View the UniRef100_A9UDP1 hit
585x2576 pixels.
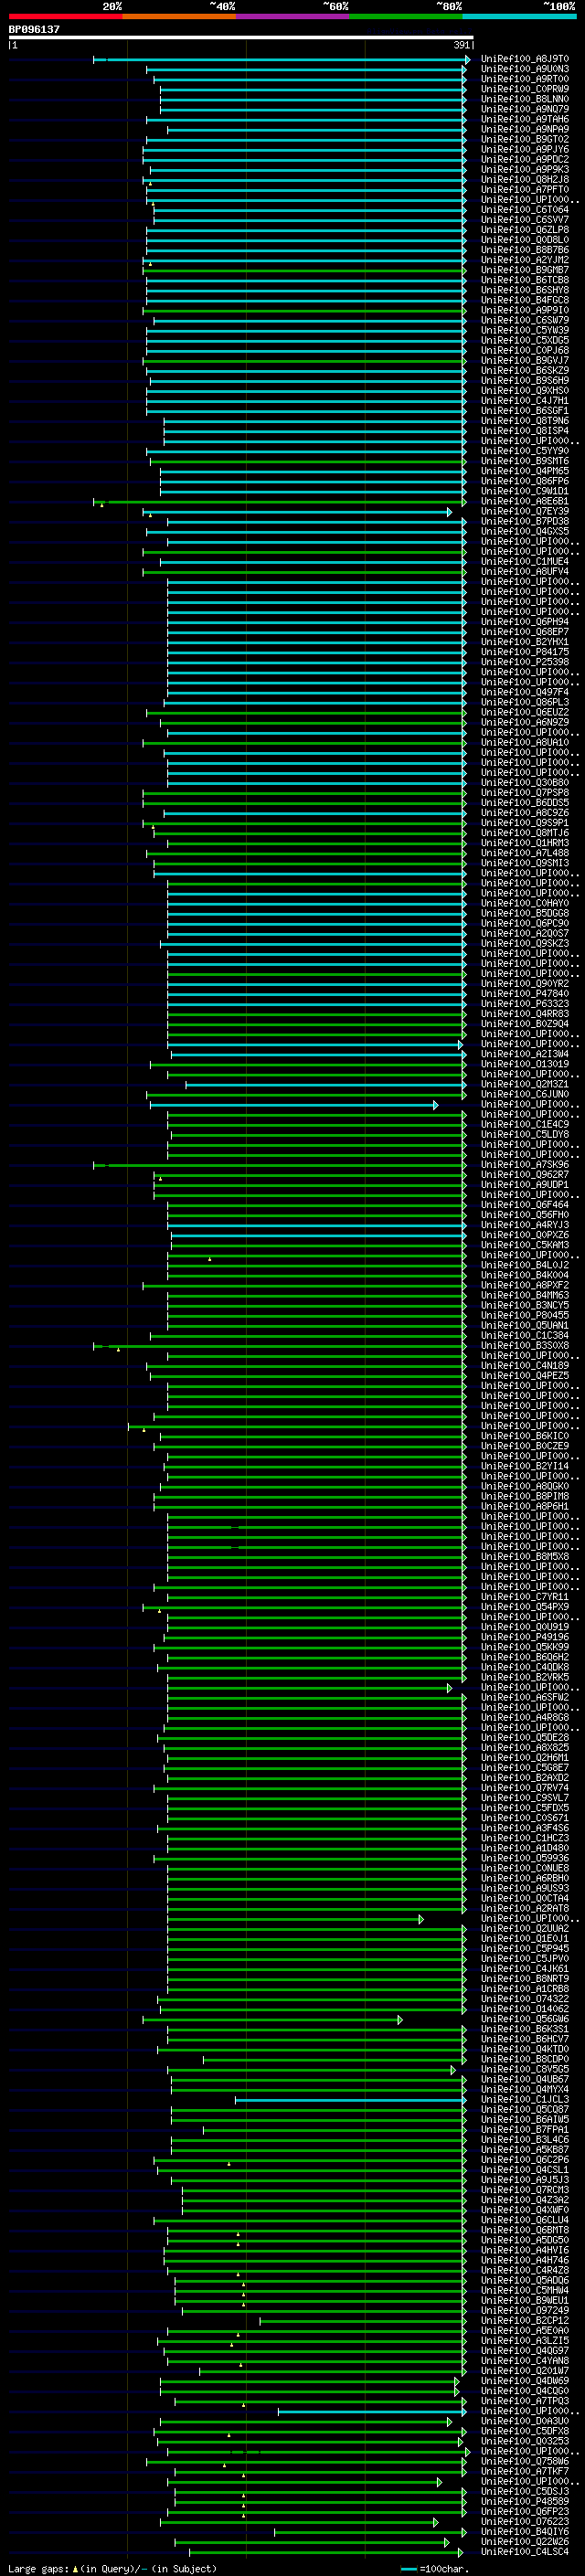524,1185
